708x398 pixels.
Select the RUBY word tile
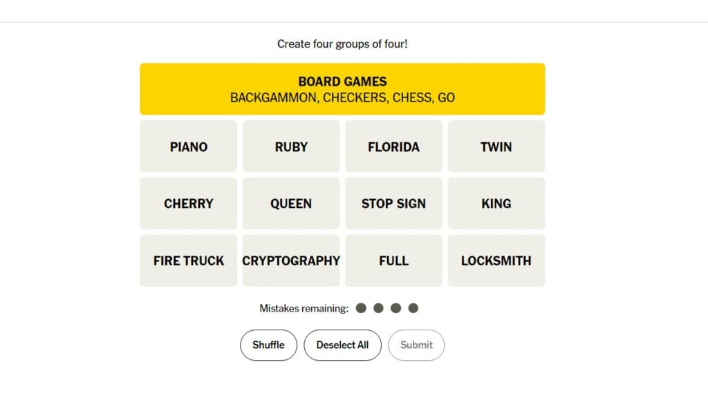pos(291,146)
